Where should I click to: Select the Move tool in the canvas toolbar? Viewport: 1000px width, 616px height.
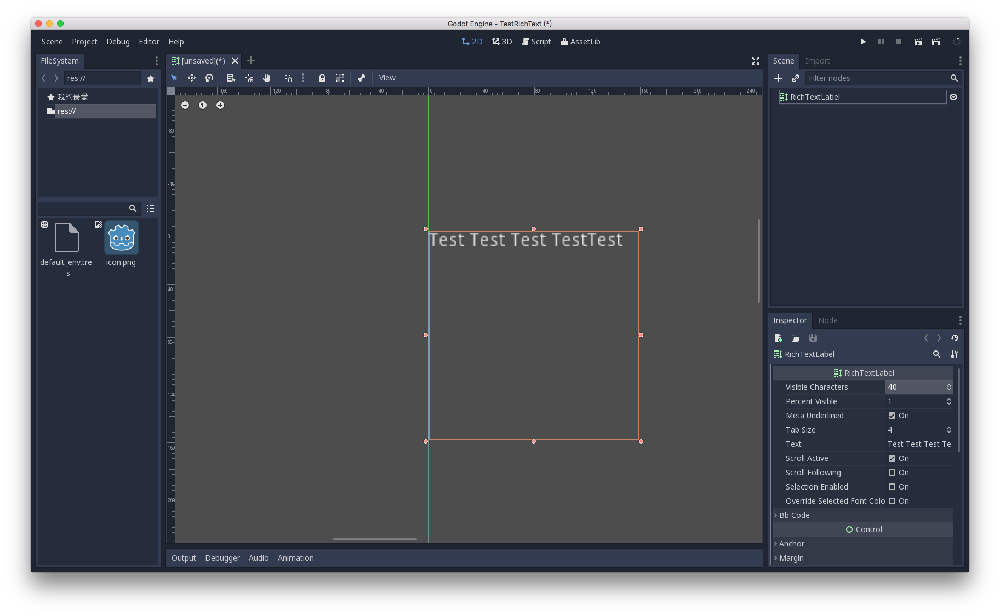(x=192, y=78)
